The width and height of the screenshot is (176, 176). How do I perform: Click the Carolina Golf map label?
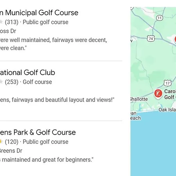[x=170, y=94]
